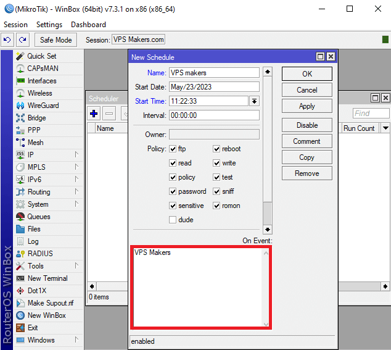The height and width of the screenshot is (350, 391).
Task: Toggle the sensitive policy checkbox
Action: click(173, 206)
